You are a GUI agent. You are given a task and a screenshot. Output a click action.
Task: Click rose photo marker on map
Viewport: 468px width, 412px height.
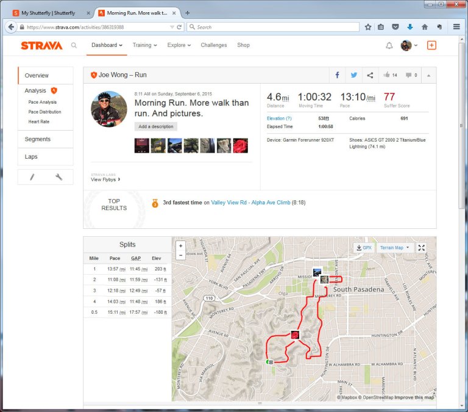295,334
